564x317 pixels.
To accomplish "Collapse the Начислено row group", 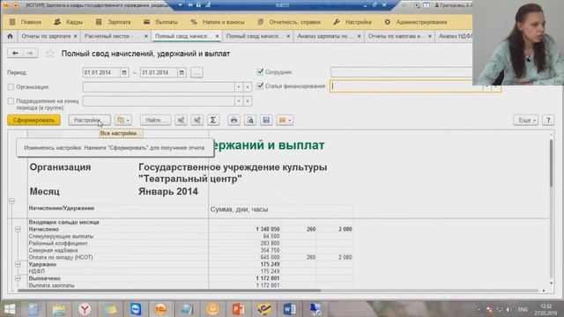I will (x=18, y=229).
